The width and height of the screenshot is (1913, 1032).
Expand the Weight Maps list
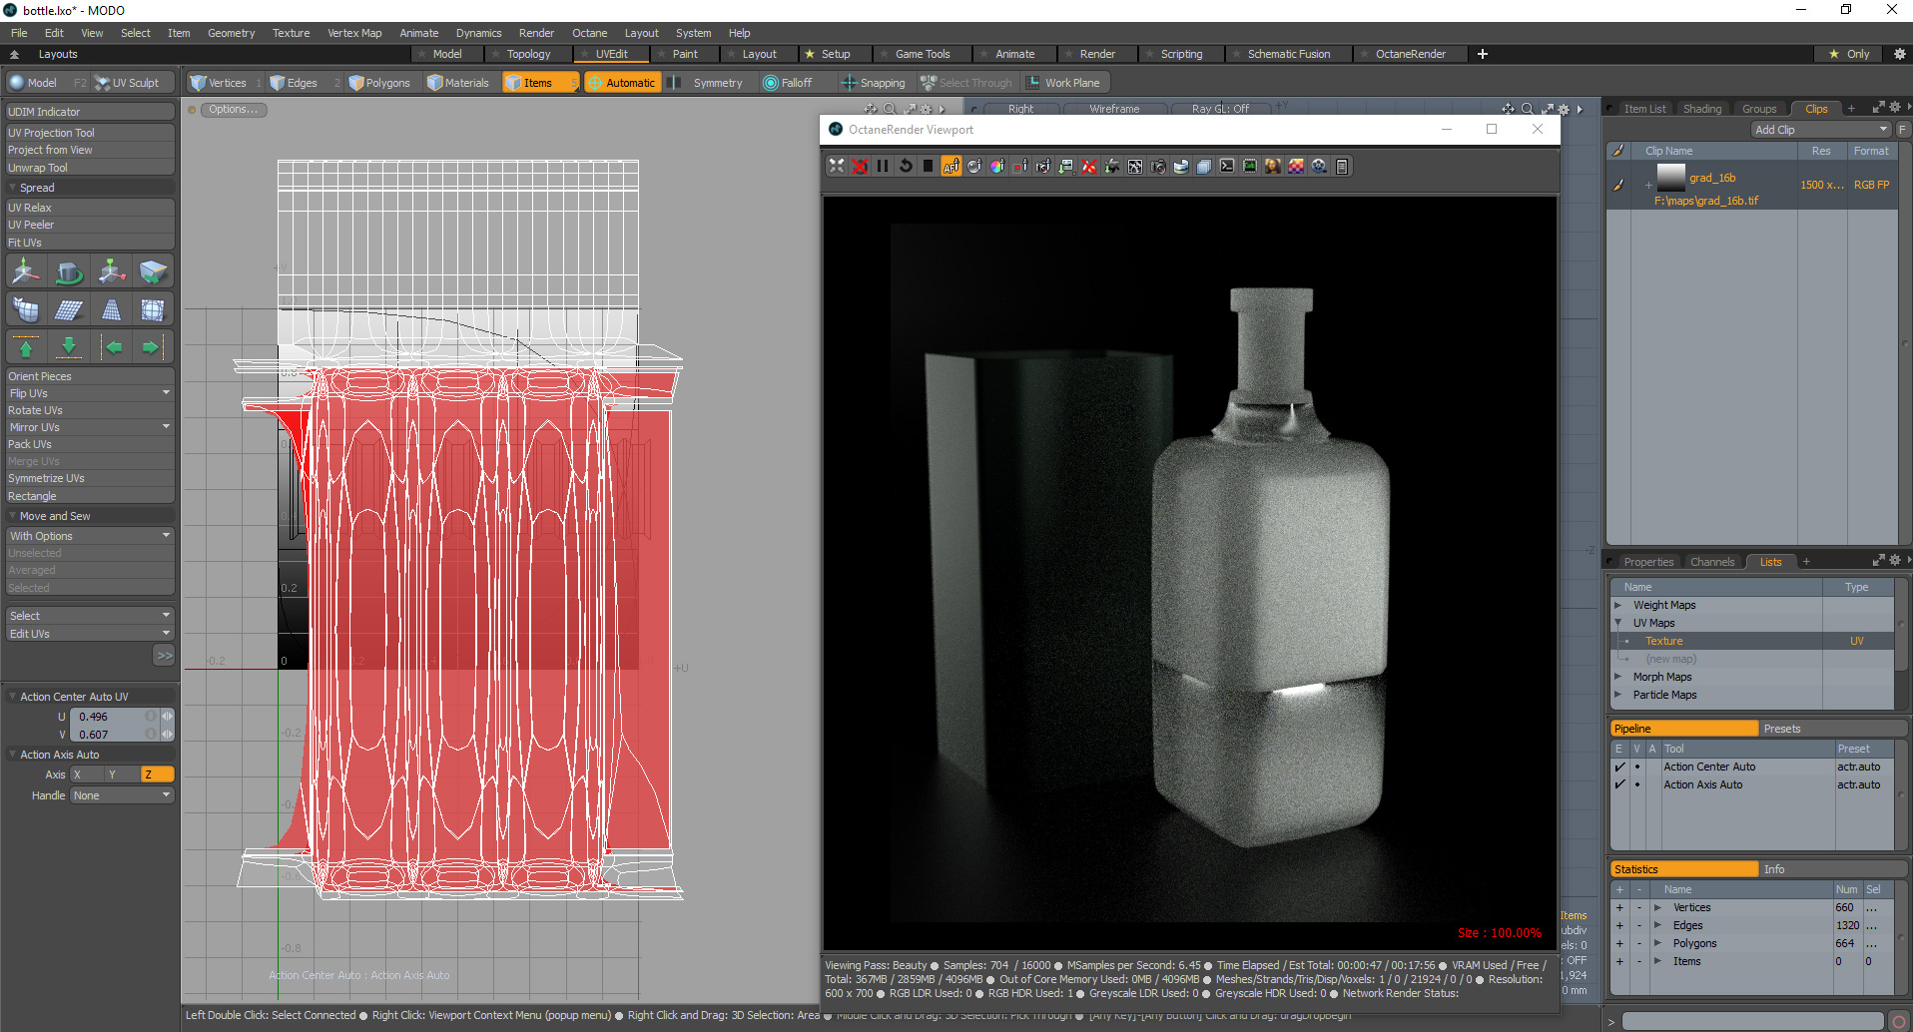pos(1617,605)
